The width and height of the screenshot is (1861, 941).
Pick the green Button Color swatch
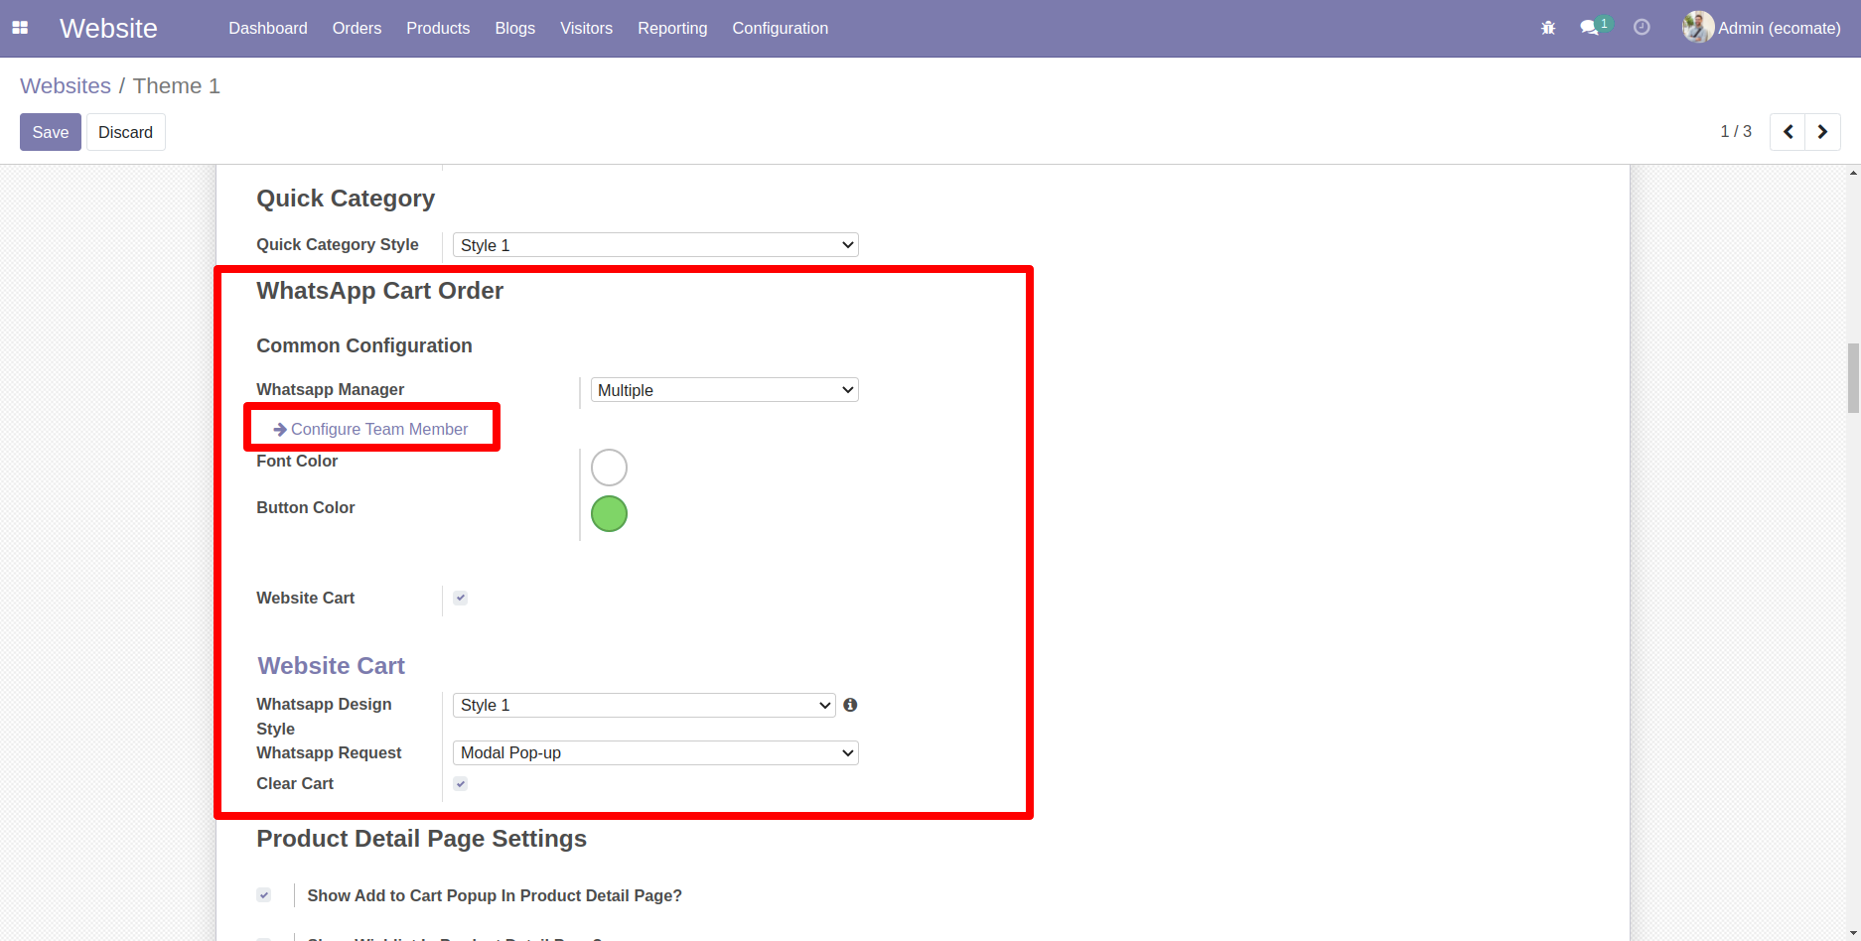(609, 513)
